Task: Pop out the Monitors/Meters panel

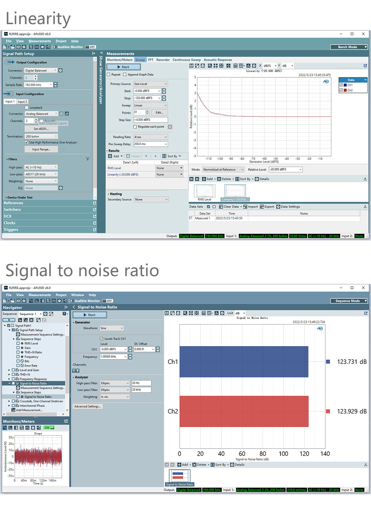Action: coord(66,421)
